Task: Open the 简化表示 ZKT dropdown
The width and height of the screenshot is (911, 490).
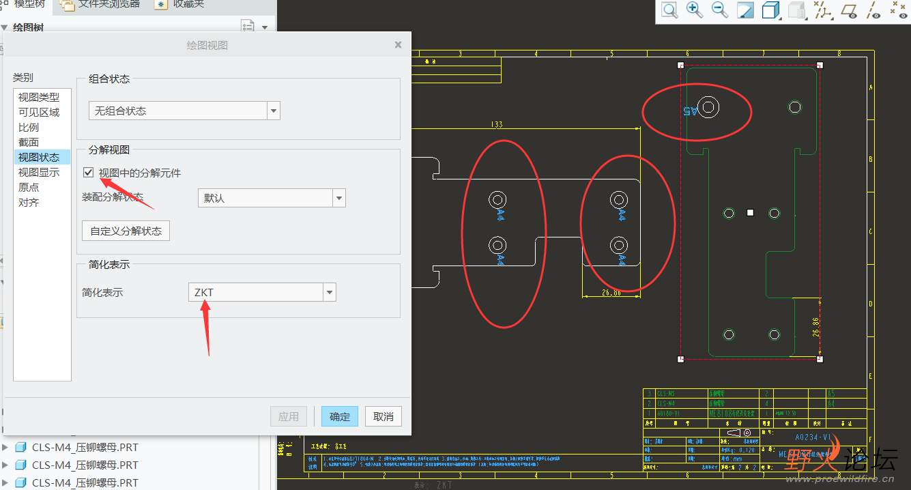Action: tap(330, 293)
